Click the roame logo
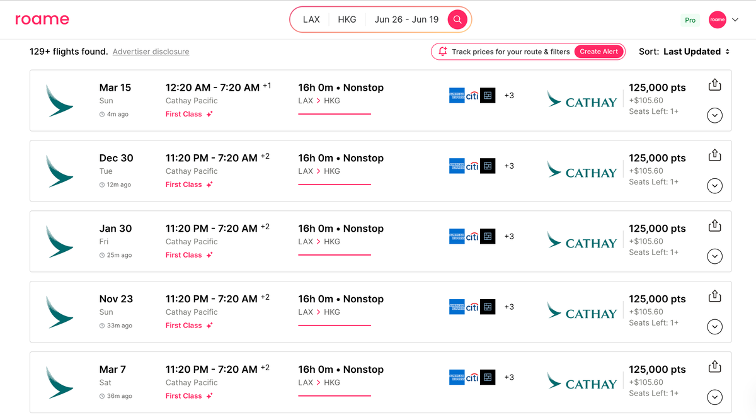 click(x=42, y=20)
